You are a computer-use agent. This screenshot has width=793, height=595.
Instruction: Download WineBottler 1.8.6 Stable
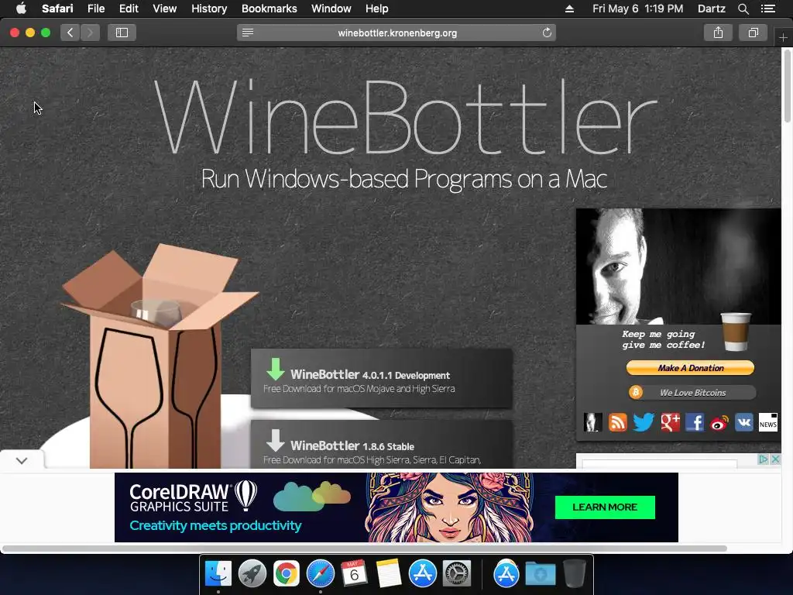click(382, 444)
